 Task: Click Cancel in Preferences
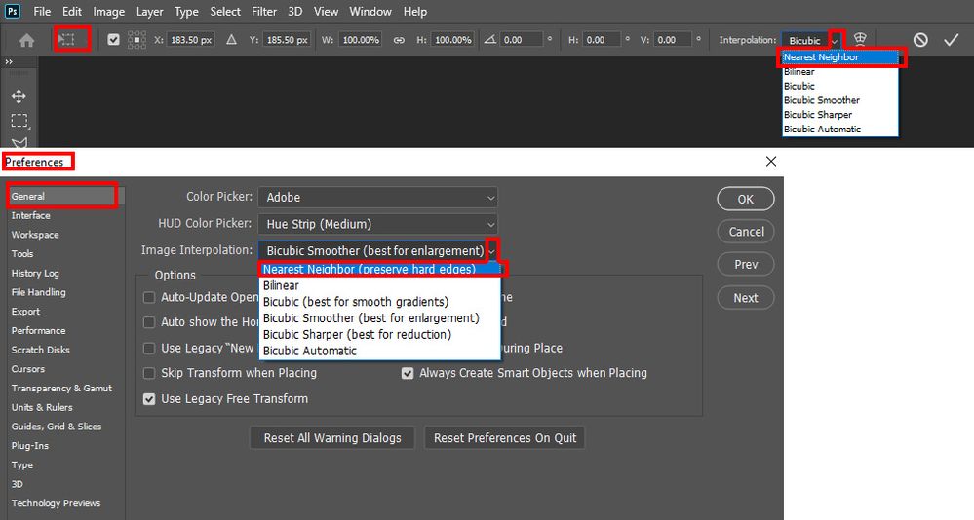[x=746, y=232]
